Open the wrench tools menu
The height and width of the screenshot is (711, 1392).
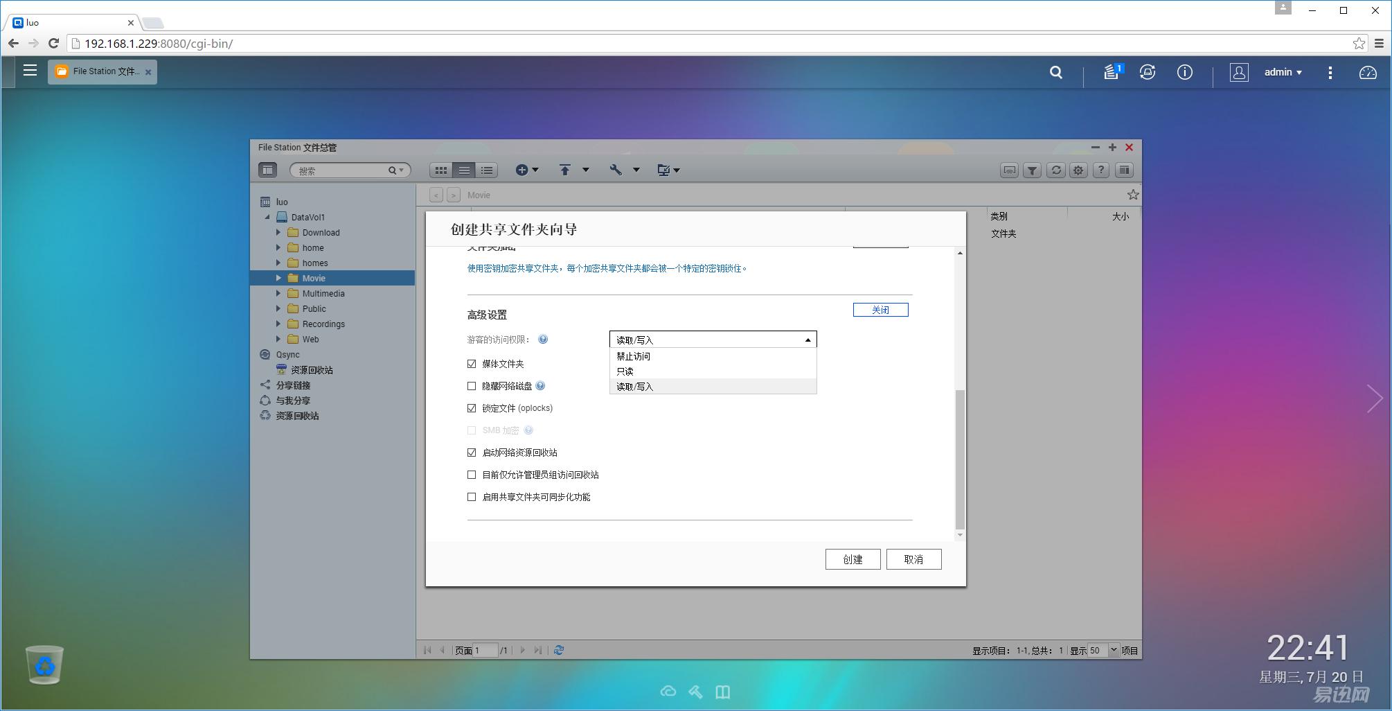pos(624,170)
